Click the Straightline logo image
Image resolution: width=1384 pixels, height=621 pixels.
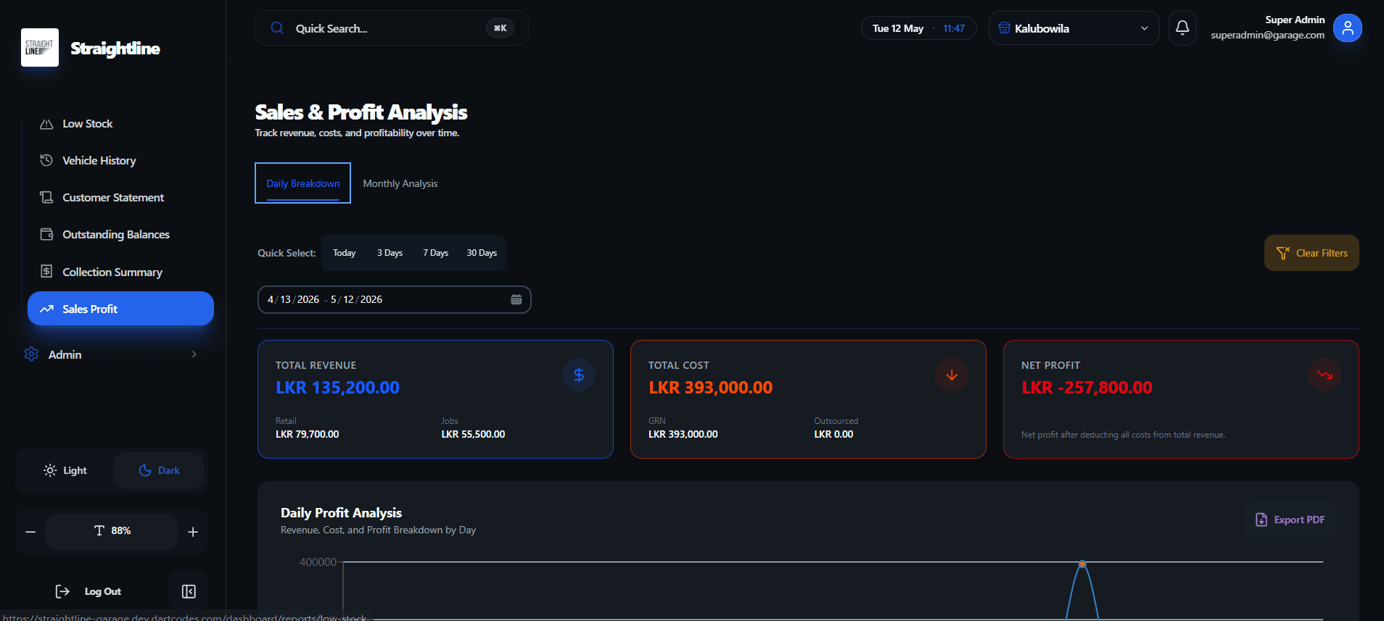point(40,48)
